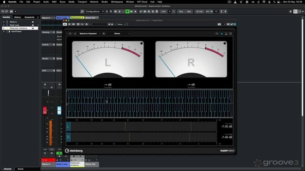The image size is (305, 171).
Task: Click the Sus button in toolbar
Action: point(181,11)
